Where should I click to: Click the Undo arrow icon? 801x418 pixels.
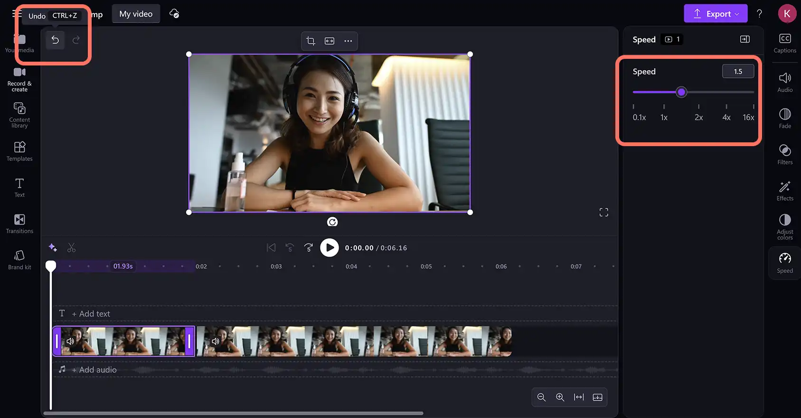click(55, 40)
